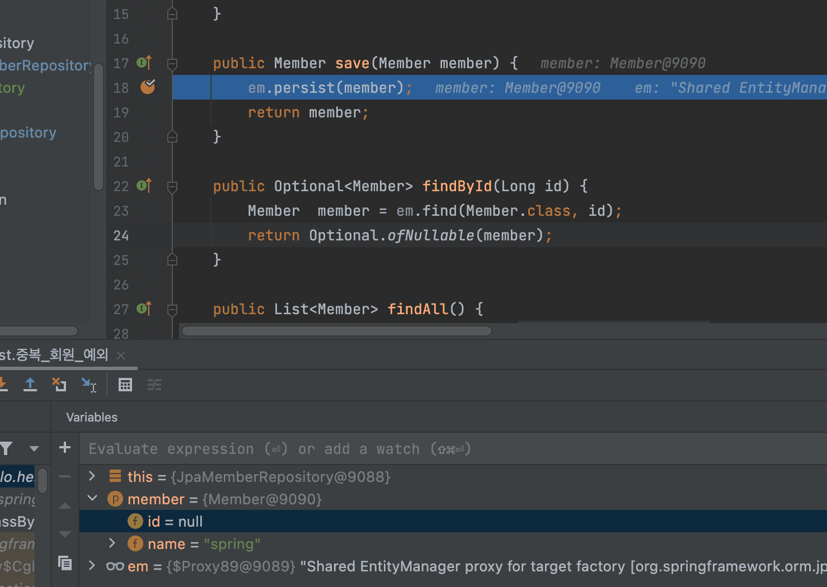Toggle the frames filter funnel icon
Viewport: 827px width, 587px height.
(7, 448)
